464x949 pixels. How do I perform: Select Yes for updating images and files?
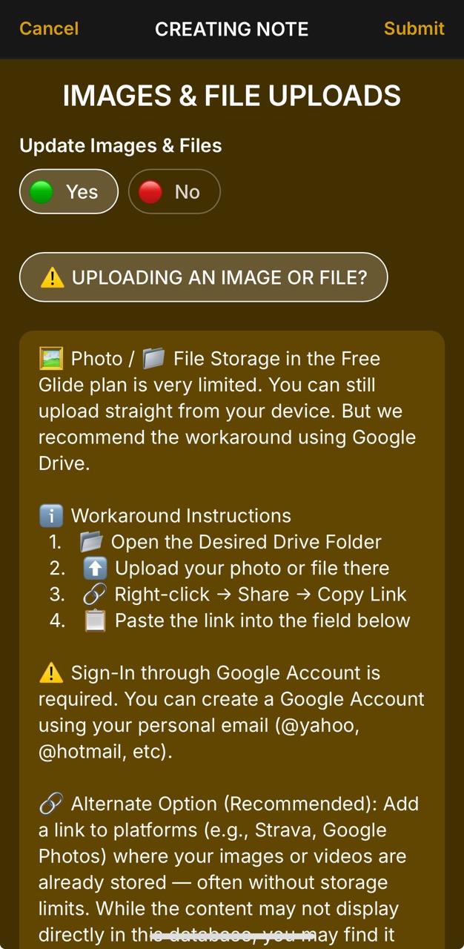[68, 191]
